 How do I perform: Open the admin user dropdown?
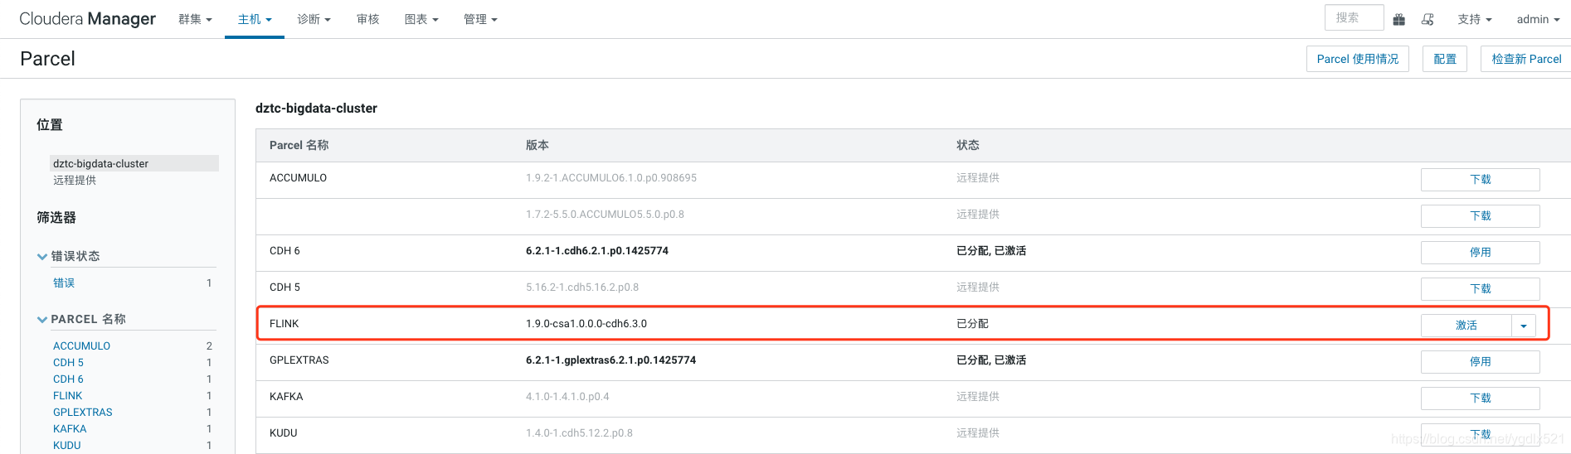click(1538, 19)
